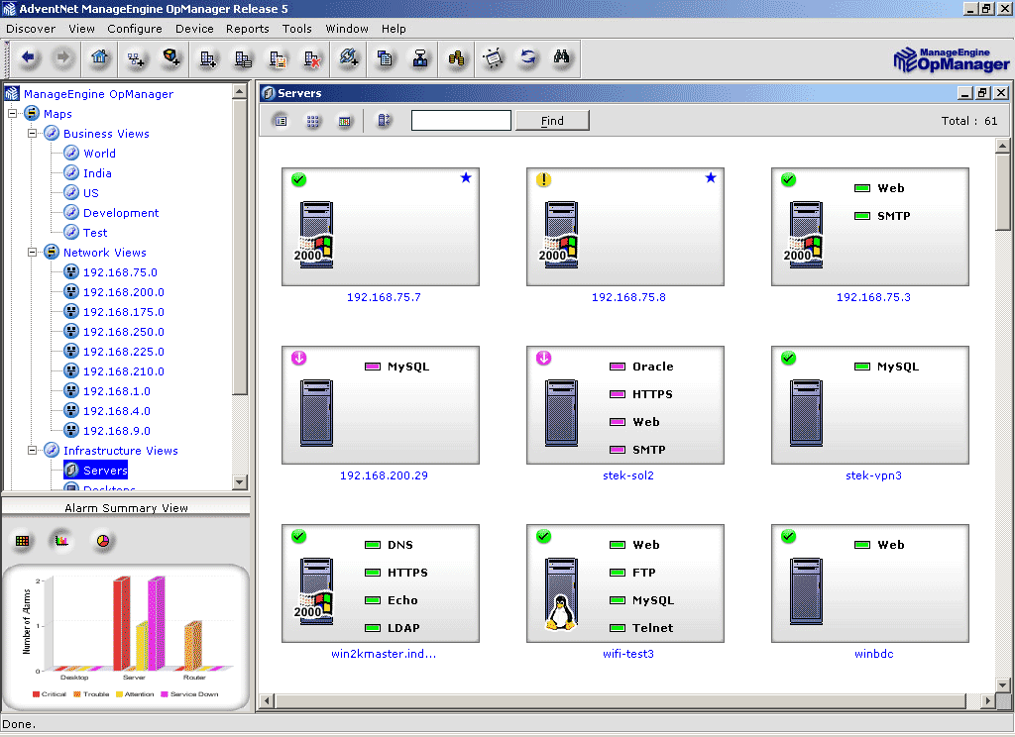
Task: Collapse the Business Views tree node
Action: 32,134
